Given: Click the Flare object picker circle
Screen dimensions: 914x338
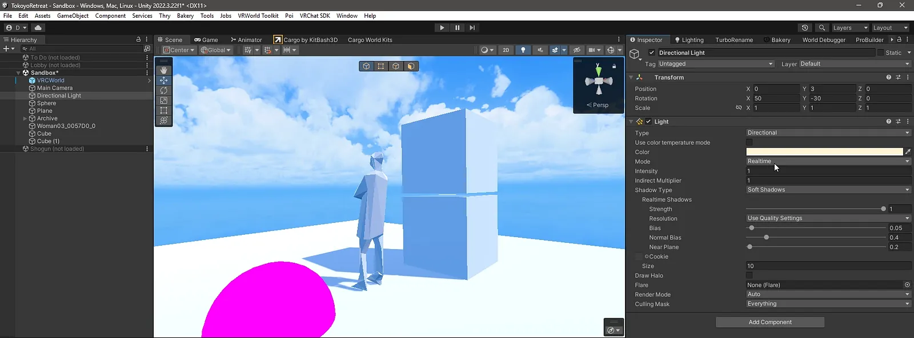Looking at the screenshot, I should [907, 285].
